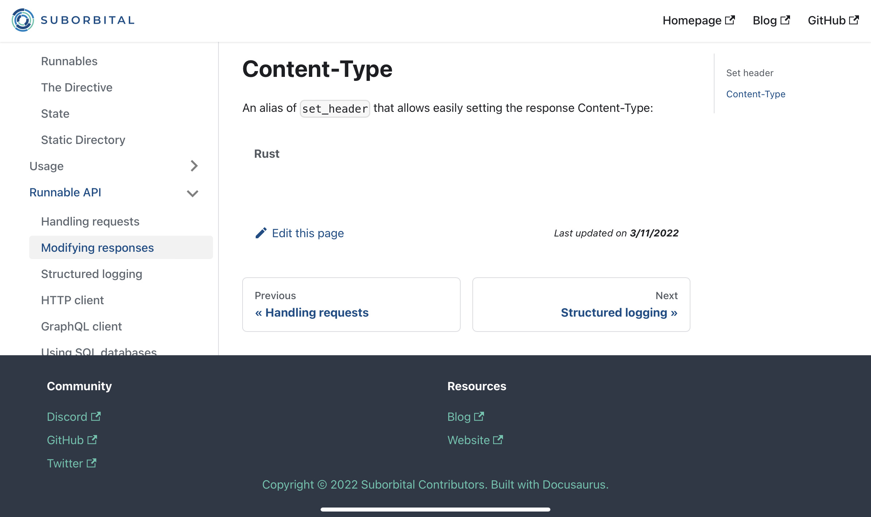
Task: Open Static Directory sidebar item
Action: (83, 140)
